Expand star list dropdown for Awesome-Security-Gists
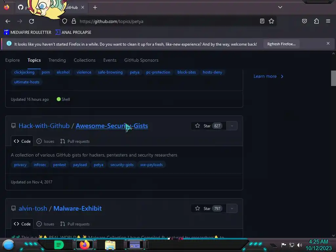The width and height of the screenshot is (336, 252). click(232, 126)
